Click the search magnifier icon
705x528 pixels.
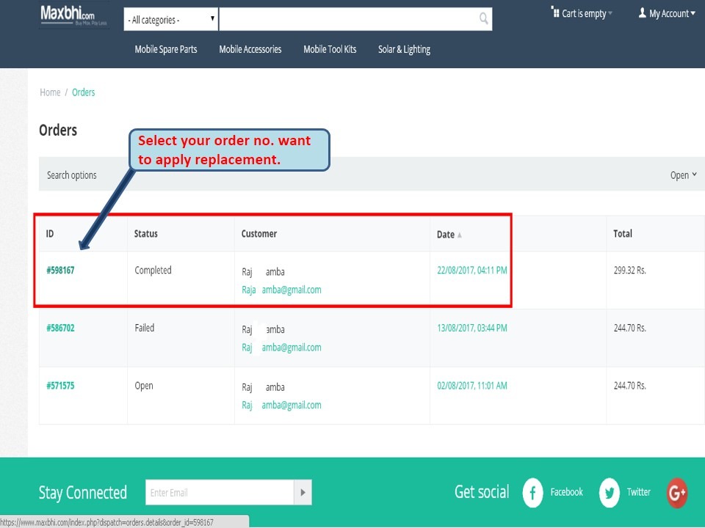[483, 19]
